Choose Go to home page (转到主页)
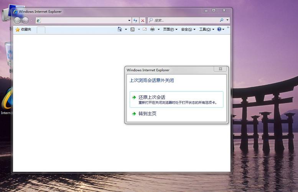Image resolution: width=298 pixels, height=192 pixels. (147, 114)
